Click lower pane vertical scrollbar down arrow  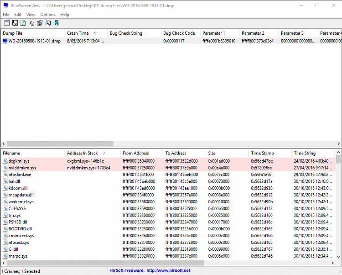point(338,257)
